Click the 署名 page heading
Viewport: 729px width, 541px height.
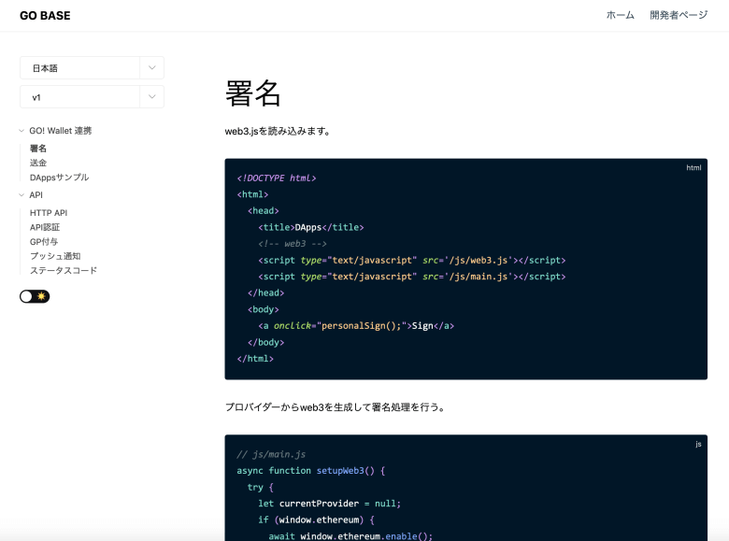tap(253, 93)
